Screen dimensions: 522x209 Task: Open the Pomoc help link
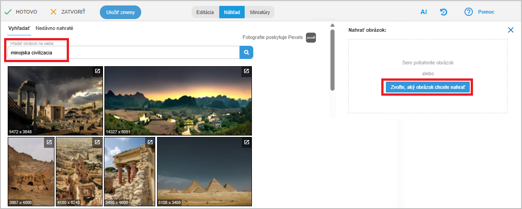tap(486, 12)
